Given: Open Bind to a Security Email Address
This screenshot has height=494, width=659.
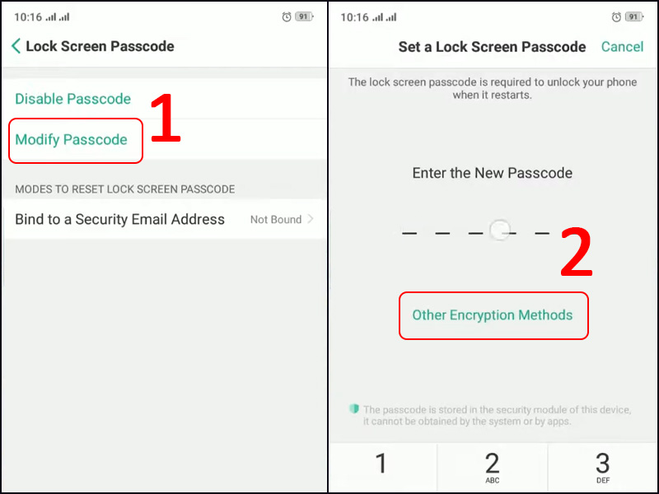Looking at the screenshot, I should 120,220.
